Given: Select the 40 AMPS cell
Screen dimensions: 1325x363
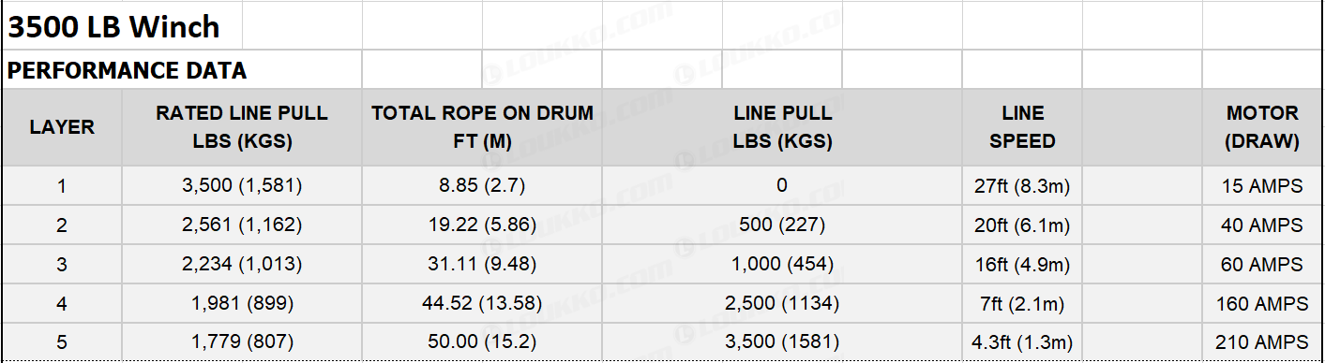Looking at the screenshot, I should pos(1262,225).
